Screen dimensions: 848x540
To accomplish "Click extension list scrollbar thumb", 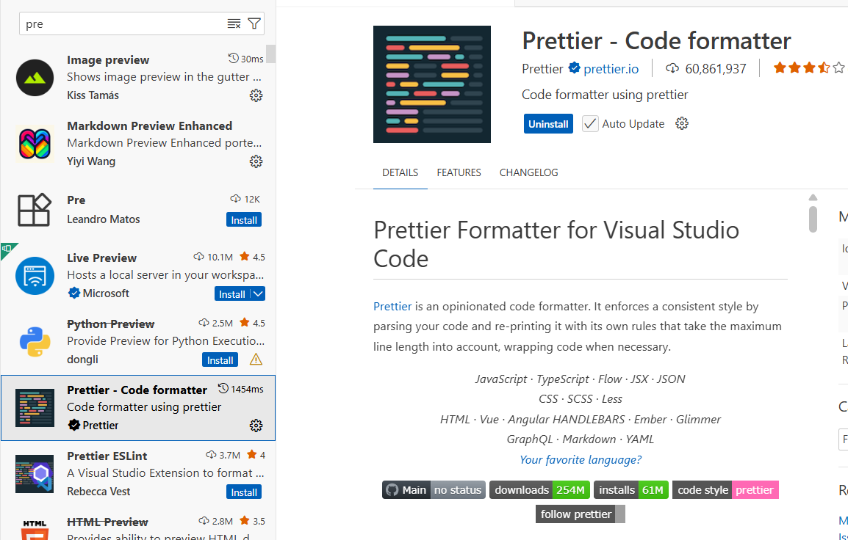I will pos(271,54).
